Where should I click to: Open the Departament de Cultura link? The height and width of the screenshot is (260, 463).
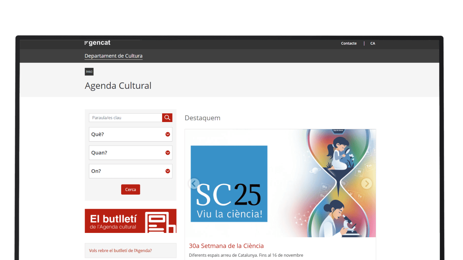coord(114,56)
